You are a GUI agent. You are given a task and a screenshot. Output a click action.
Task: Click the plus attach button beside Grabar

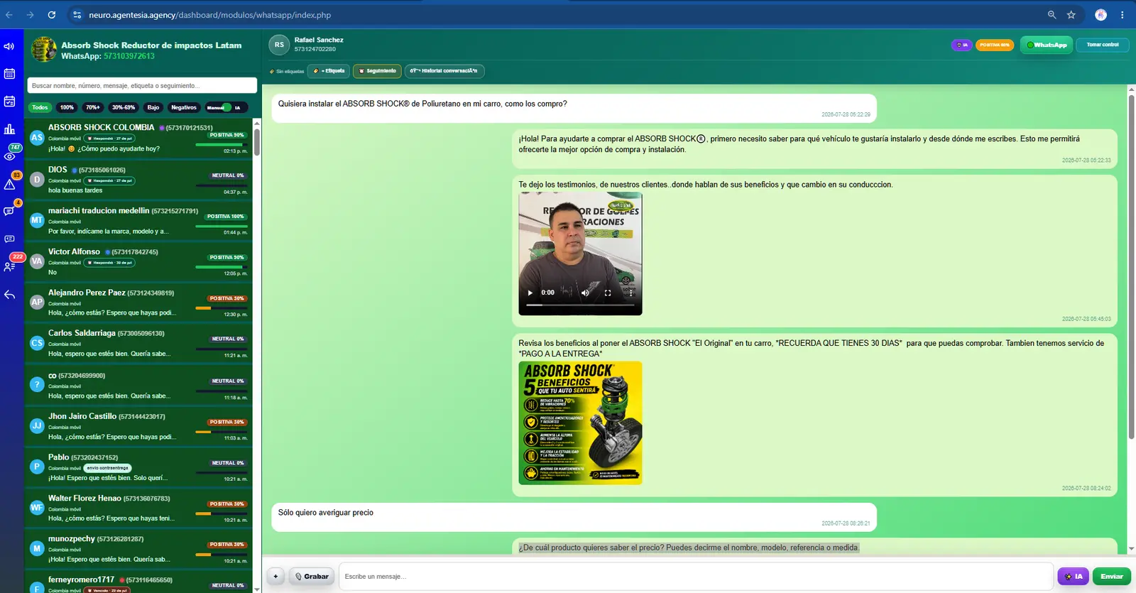[x=275, y=577]
